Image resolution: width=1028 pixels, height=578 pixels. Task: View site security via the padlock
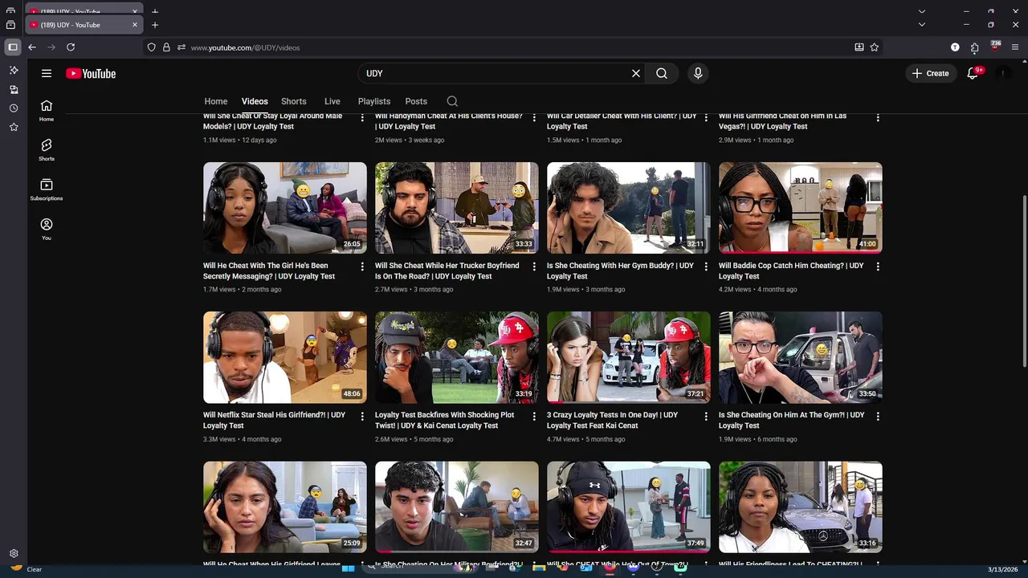pos(166,47)
